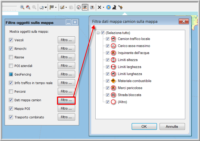Click the orange Materiale combustibile diamond icon
This screenshot has width=200, height=141.
click(x=113, y=81)
